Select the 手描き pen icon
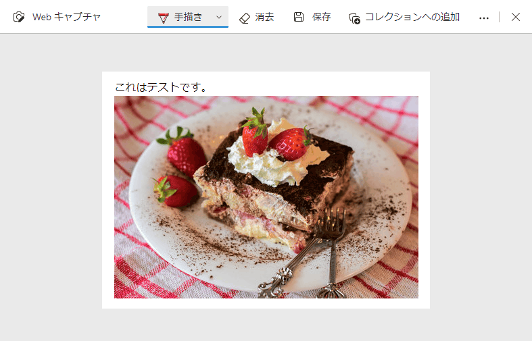Screen dimensions: 532x341 [164, 18]
